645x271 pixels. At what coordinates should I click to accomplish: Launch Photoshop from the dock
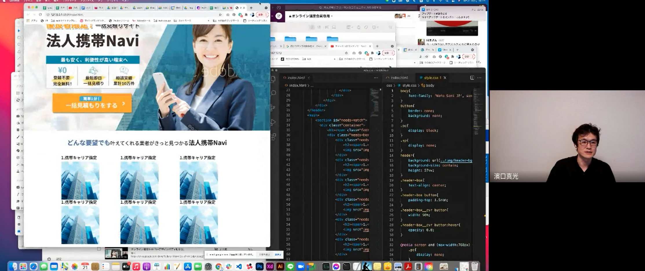click(x=260, y=266)
